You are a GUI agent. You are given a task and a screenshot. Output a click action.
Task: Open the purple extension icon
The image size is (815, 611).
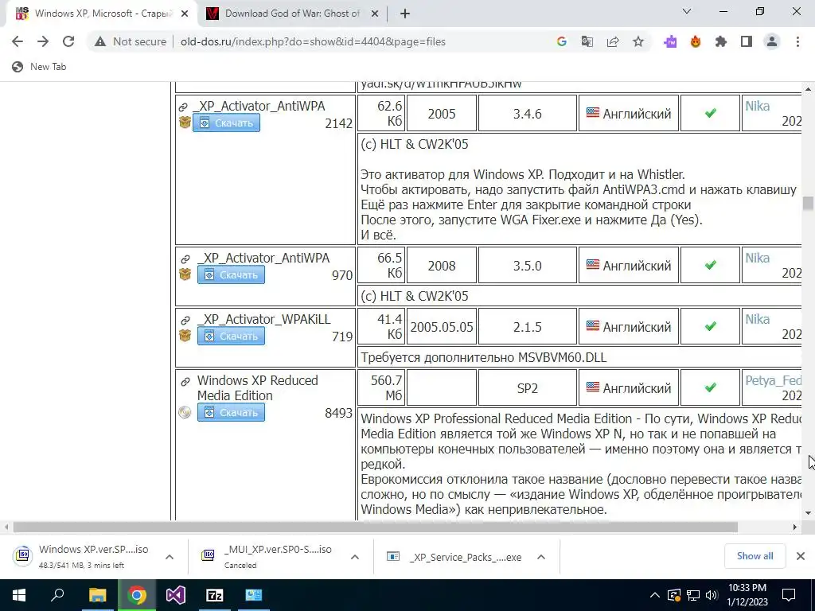670,41
